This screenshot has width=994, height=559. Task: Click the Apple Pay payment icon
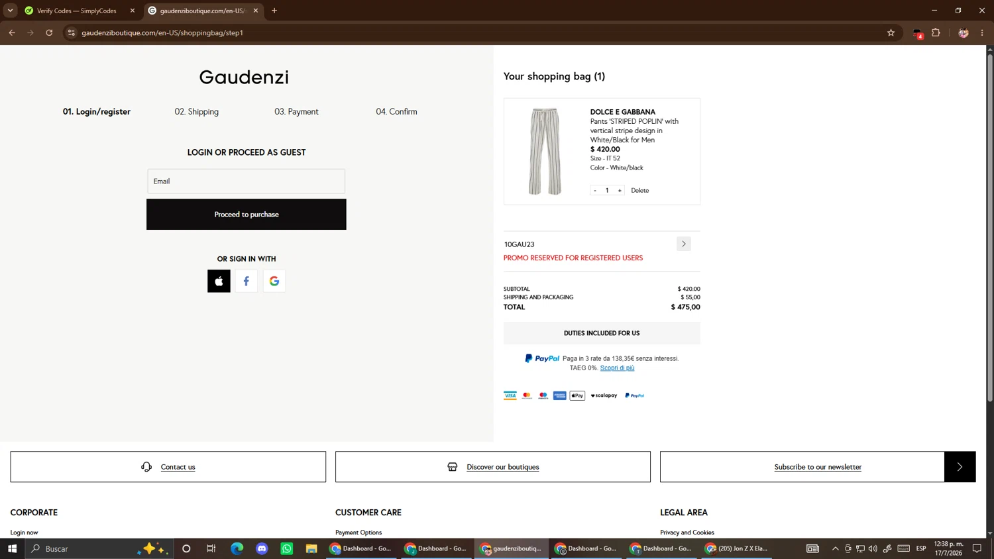click(x=577, y=395)
